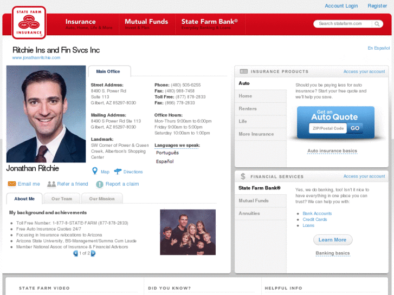Click GO on Auto Quote
394x295 pixels.
pos(355,128)
